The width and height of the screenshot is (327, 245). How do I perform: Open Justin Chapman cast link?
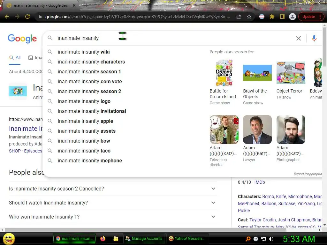(x=294, y=220)
